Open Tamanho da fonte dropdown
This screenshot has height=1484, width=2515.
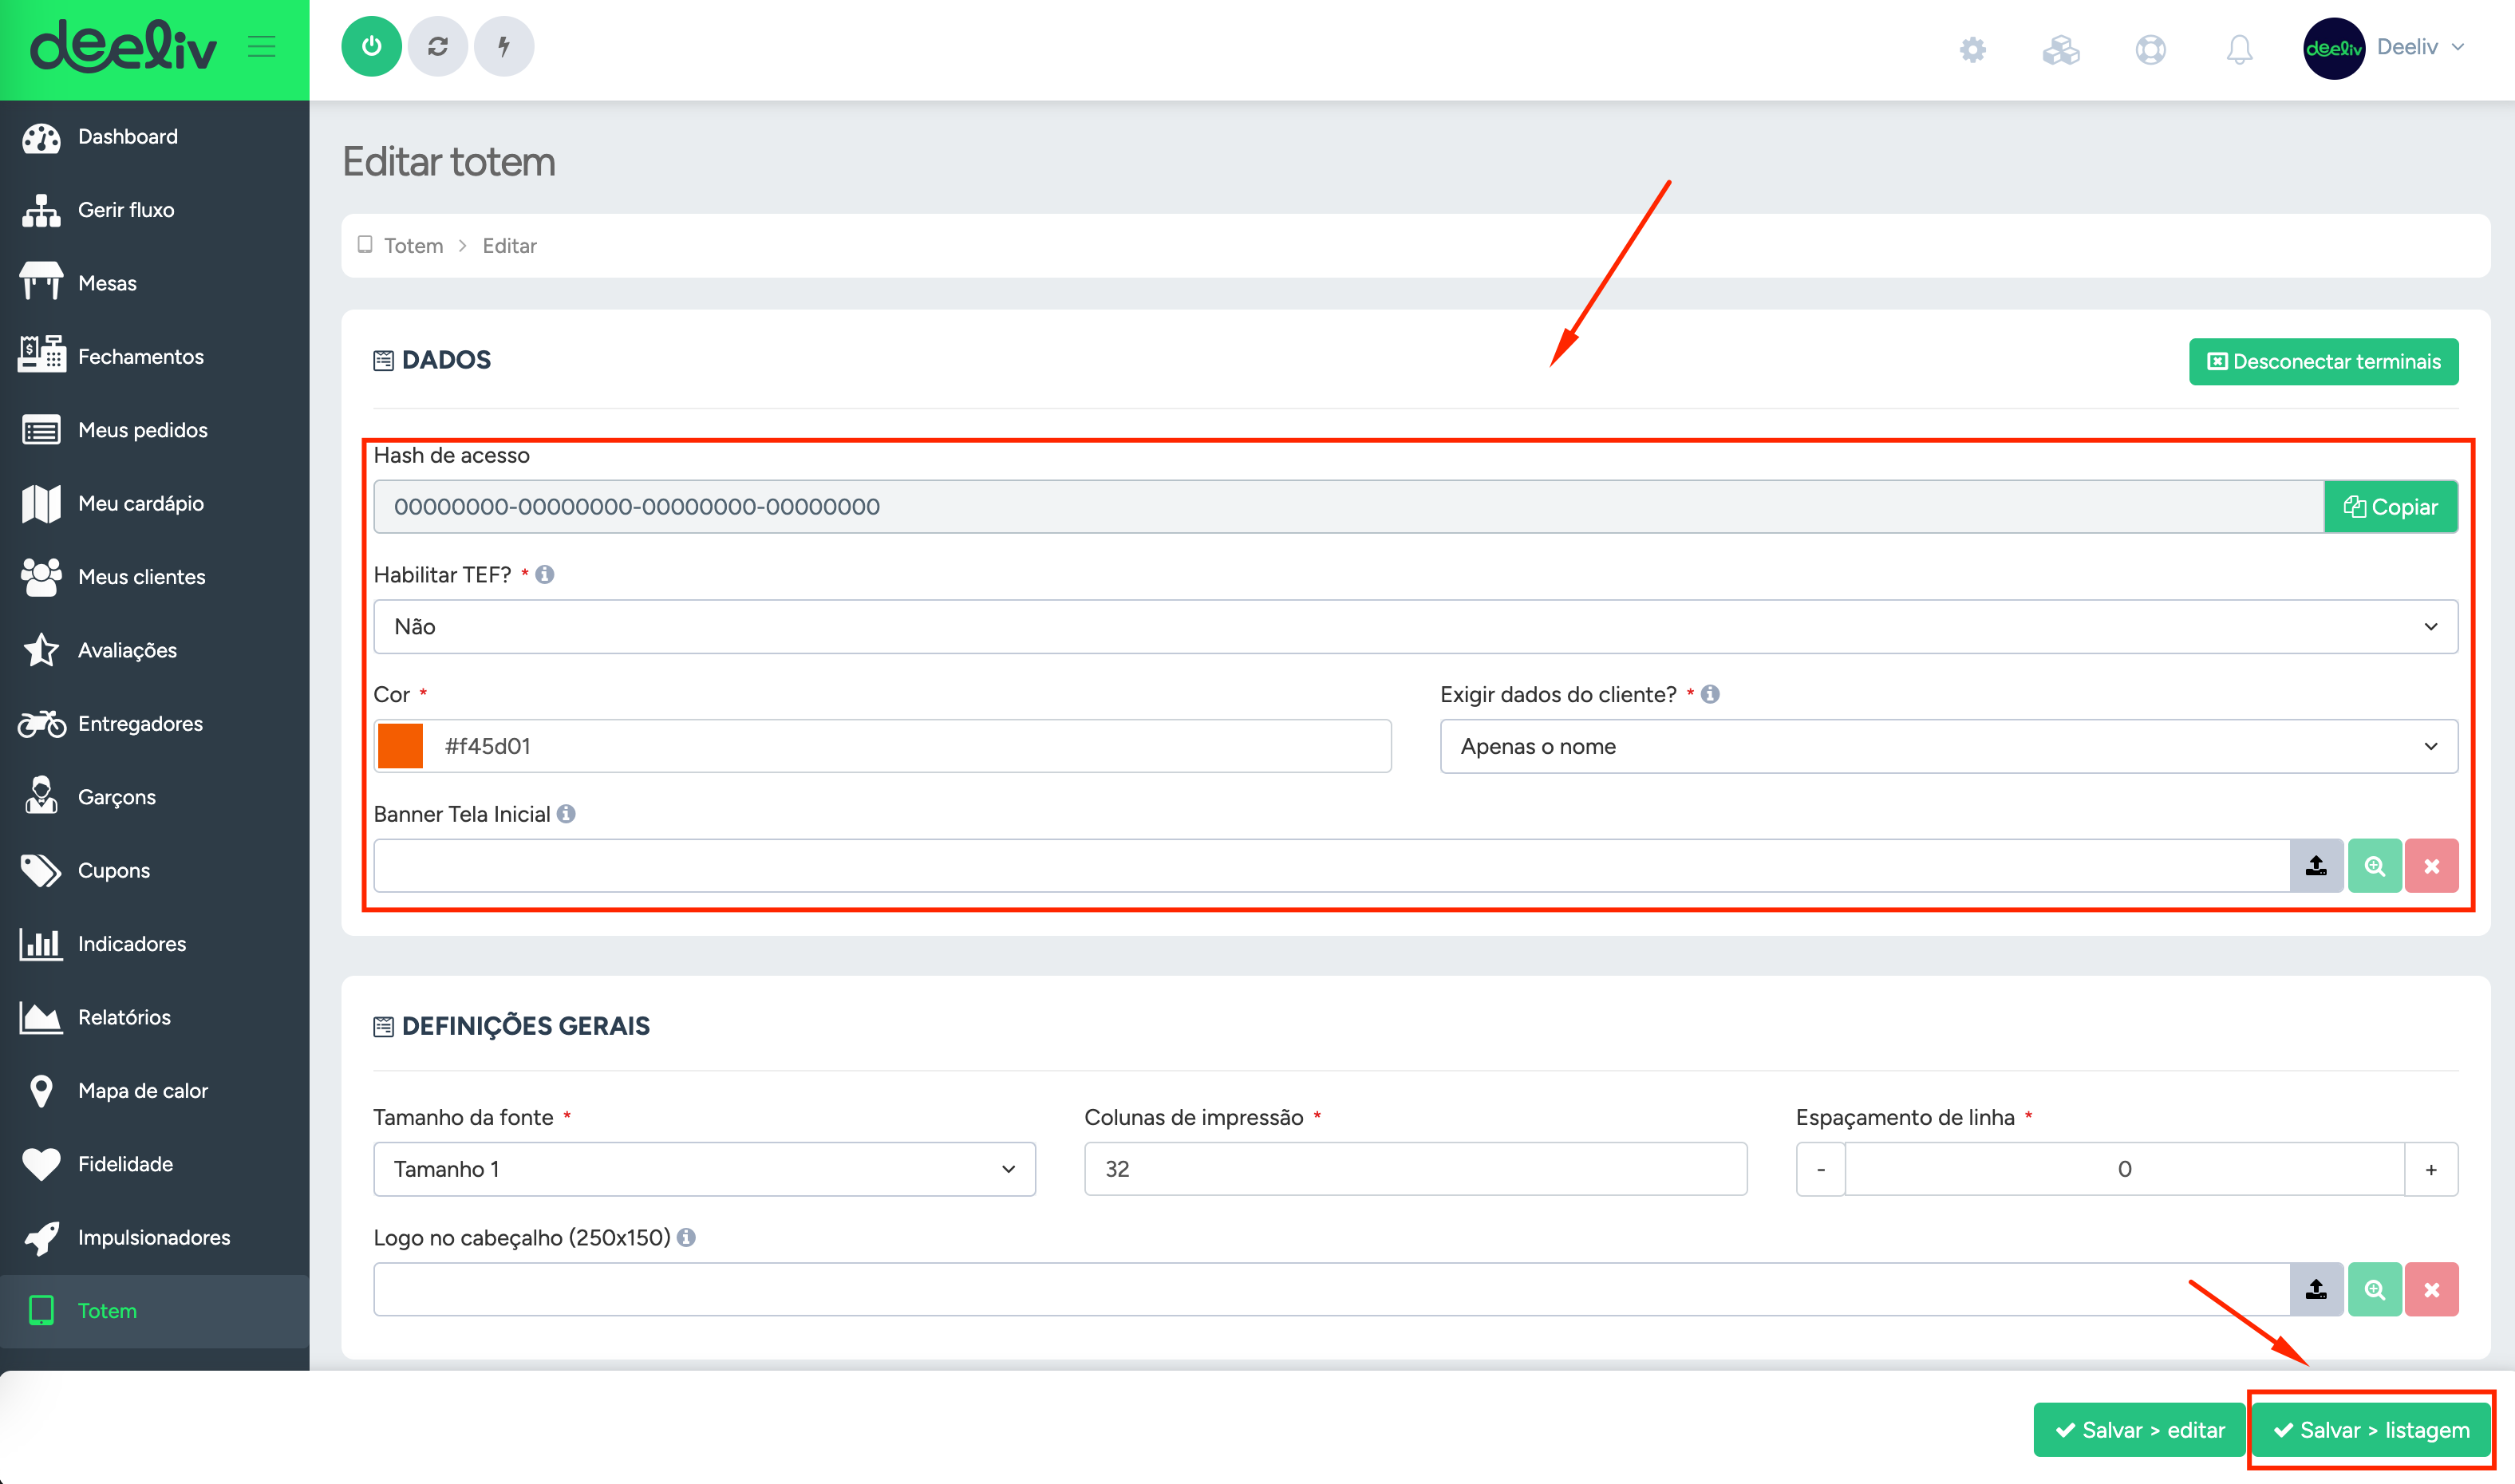(704, 1169)
